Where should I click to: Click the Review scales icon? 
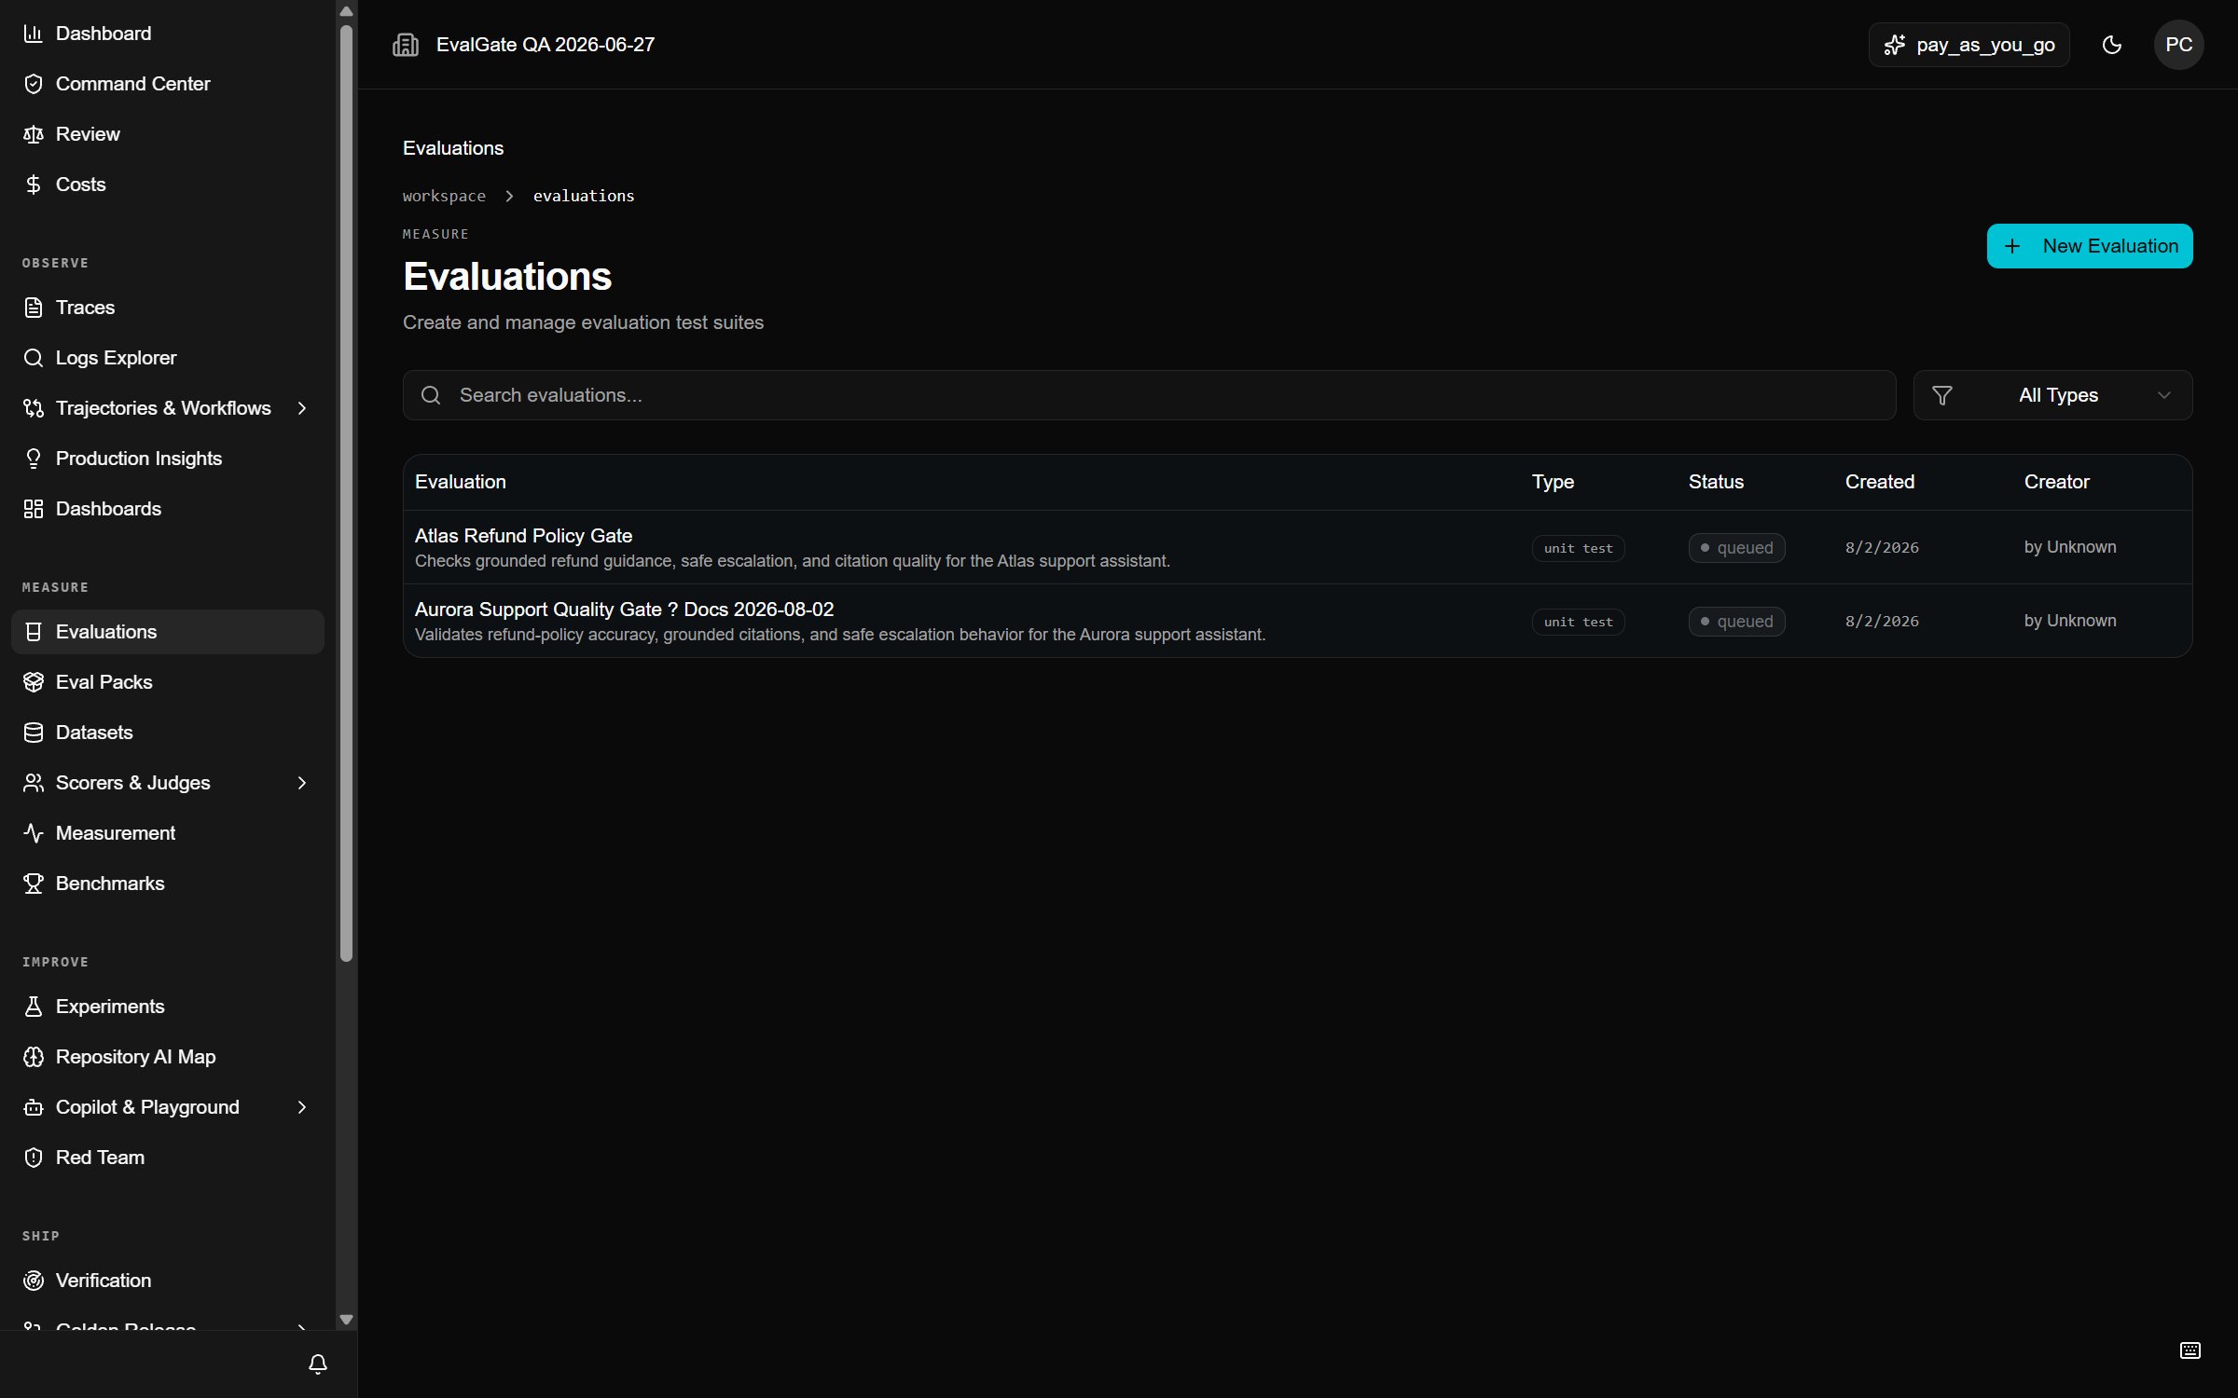pos(34,134)
